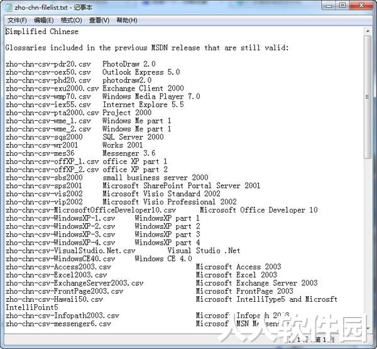Click the text 'Microsoft Exchange Server 2003'

click(256, 283)
